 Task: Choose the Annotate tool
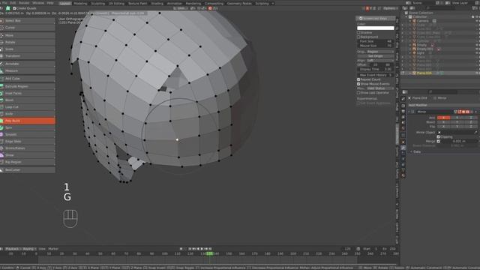[x=28, y=64]
